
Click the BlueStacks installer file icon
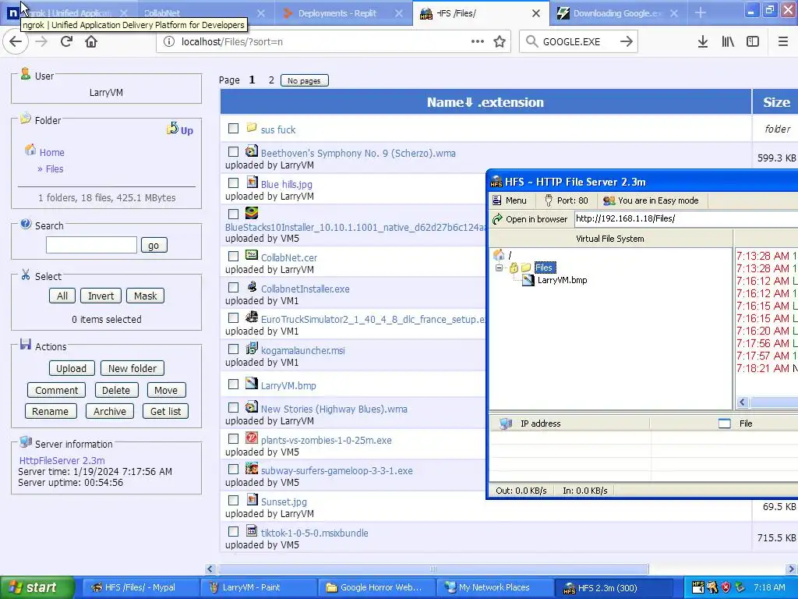[252, 213]
